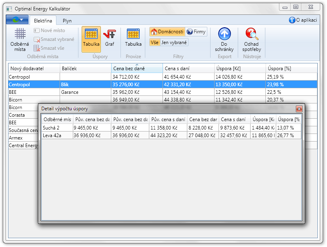The width and height of the screenshot is (327, 247).
Task: Select the Tabulka view in Úspory group
Action: (x=91, y=39)
